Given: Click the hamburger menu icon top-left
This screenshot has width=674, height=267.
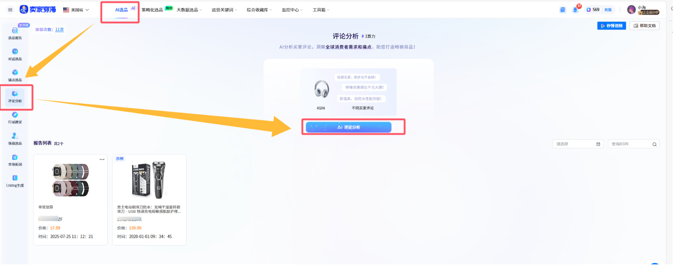Looking at the screenshot, I should [10, 9].
